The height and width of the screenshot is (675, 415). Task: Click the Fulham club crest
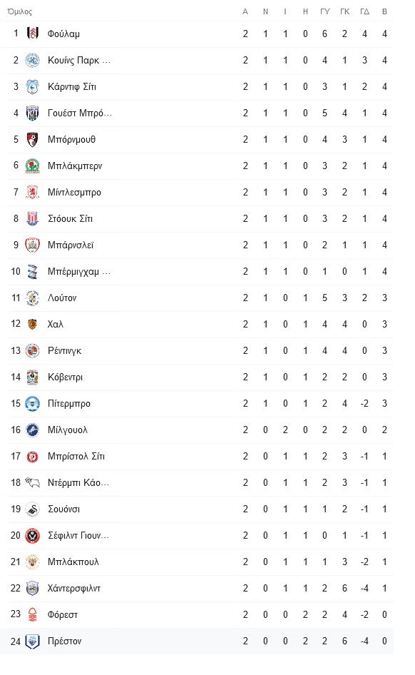click(32, 34)
